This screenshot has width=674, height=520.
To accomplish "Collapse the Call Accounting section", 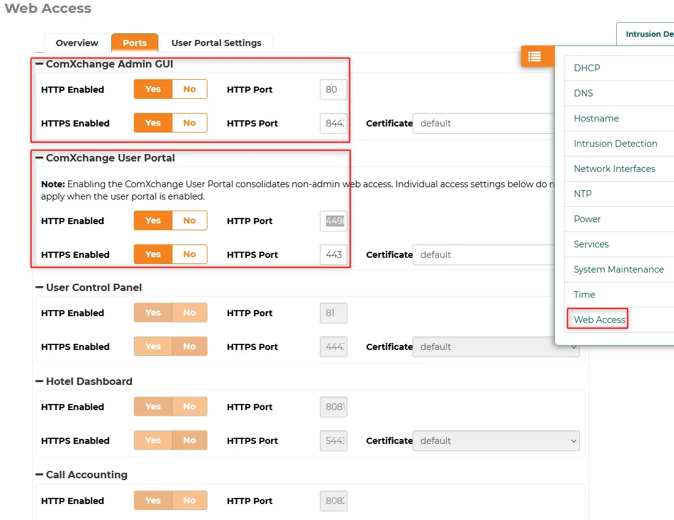I will click(39, 475).
